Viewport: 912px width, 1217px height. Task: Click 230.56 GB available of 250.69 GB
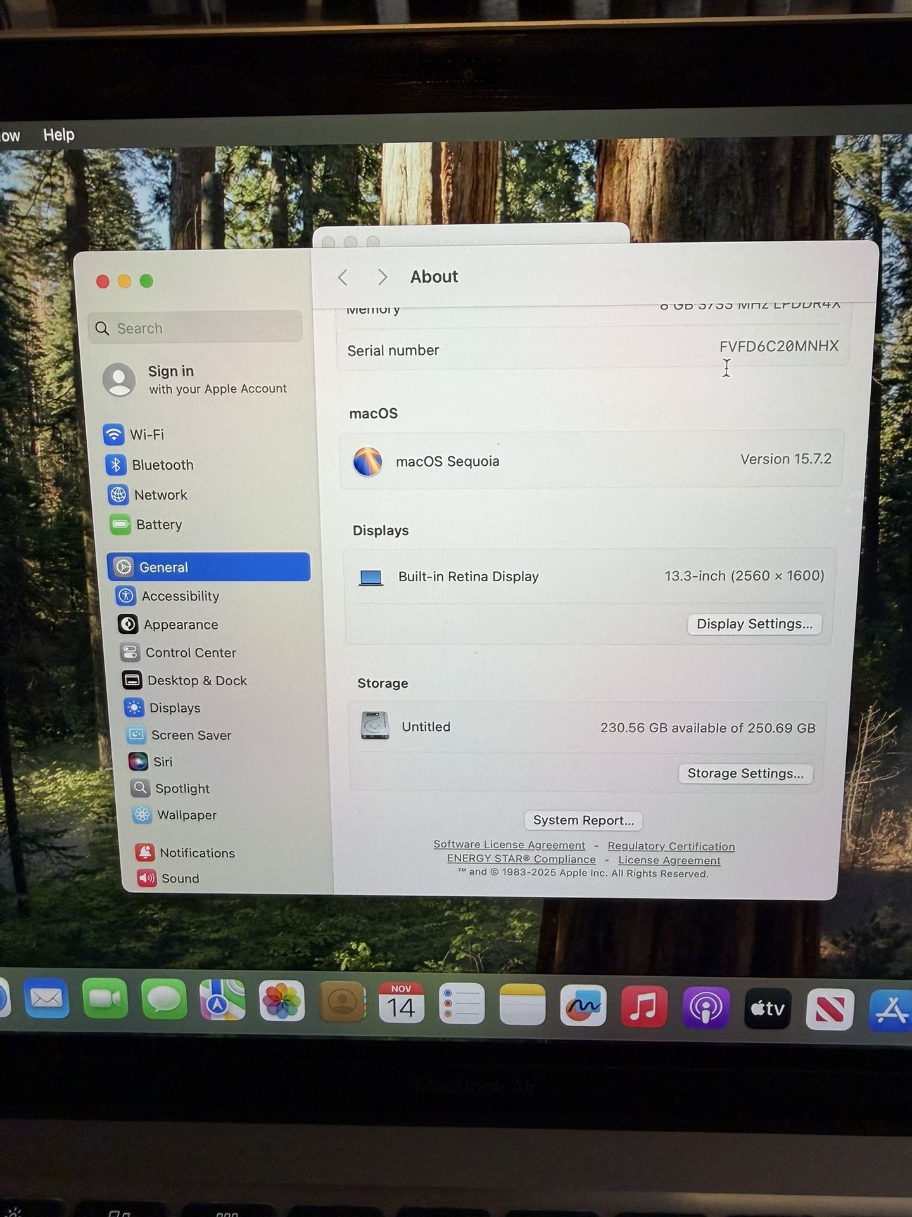[x=708, y=728]
